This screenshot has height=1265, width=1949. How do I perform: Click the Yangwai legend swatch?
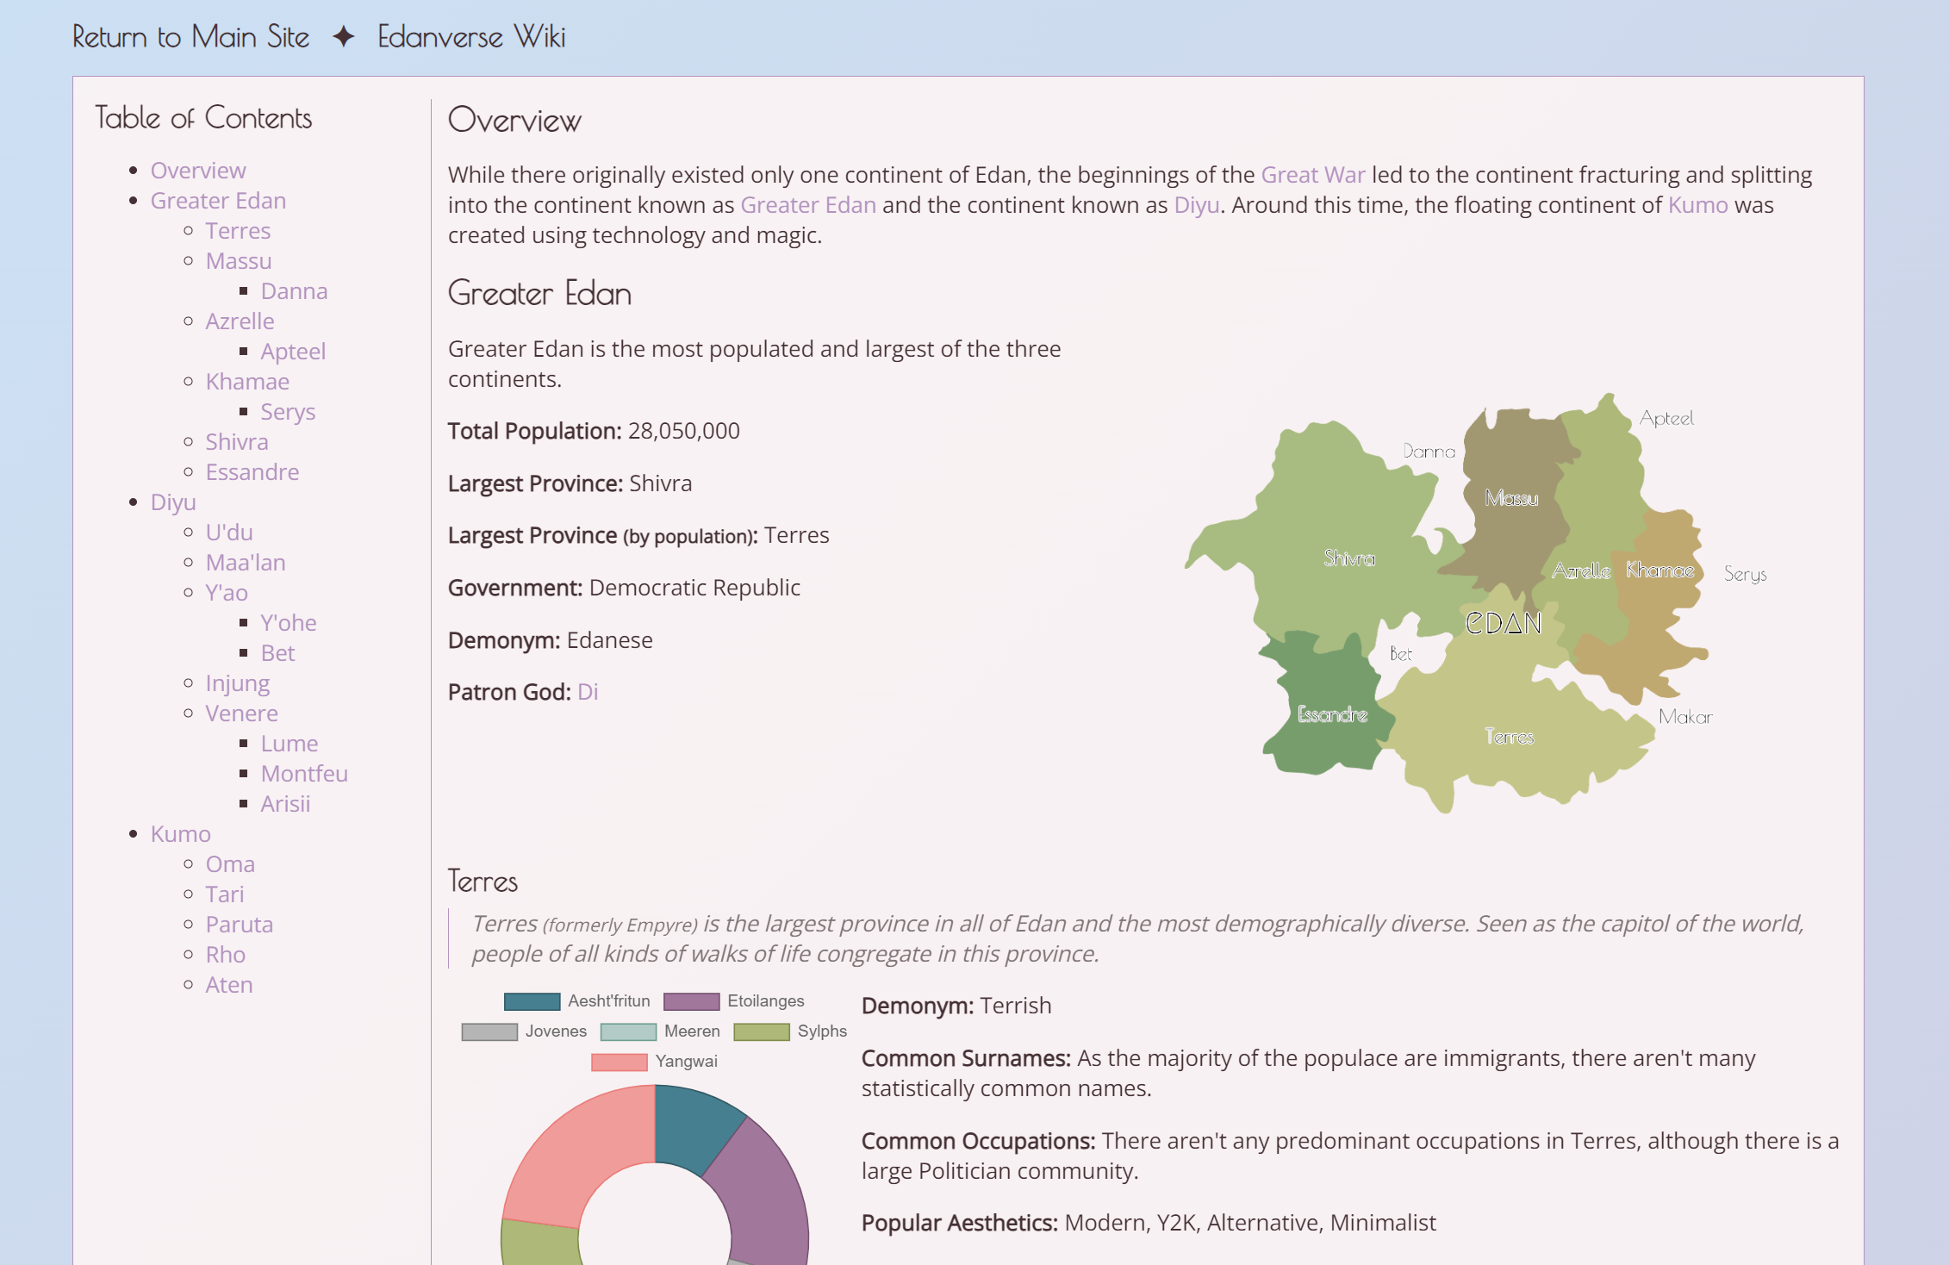pyautogui.click(x=619, y=1062)
